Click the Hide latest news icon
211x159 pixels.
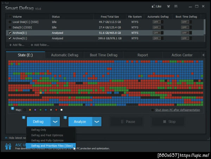pyautogui.click(x=6, y=138)
